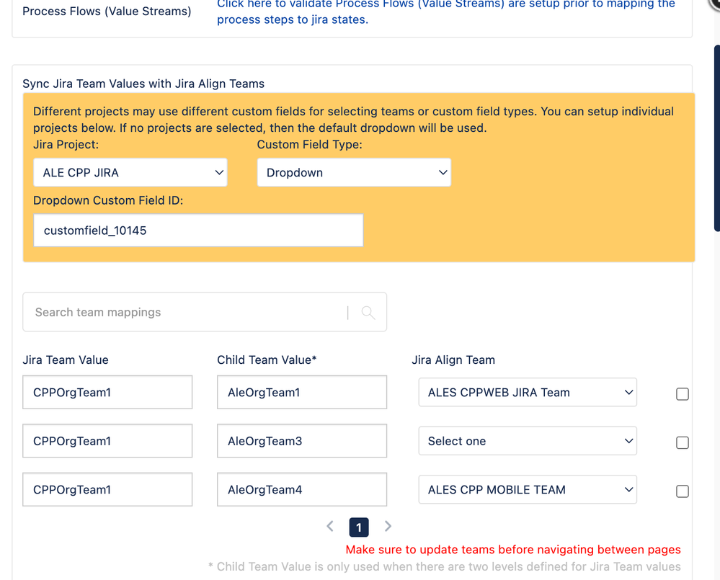Screen dimensions: 720x580
Task: Edit the AleOrgTeam1 child team field
Action: click(x=302, y=393)
